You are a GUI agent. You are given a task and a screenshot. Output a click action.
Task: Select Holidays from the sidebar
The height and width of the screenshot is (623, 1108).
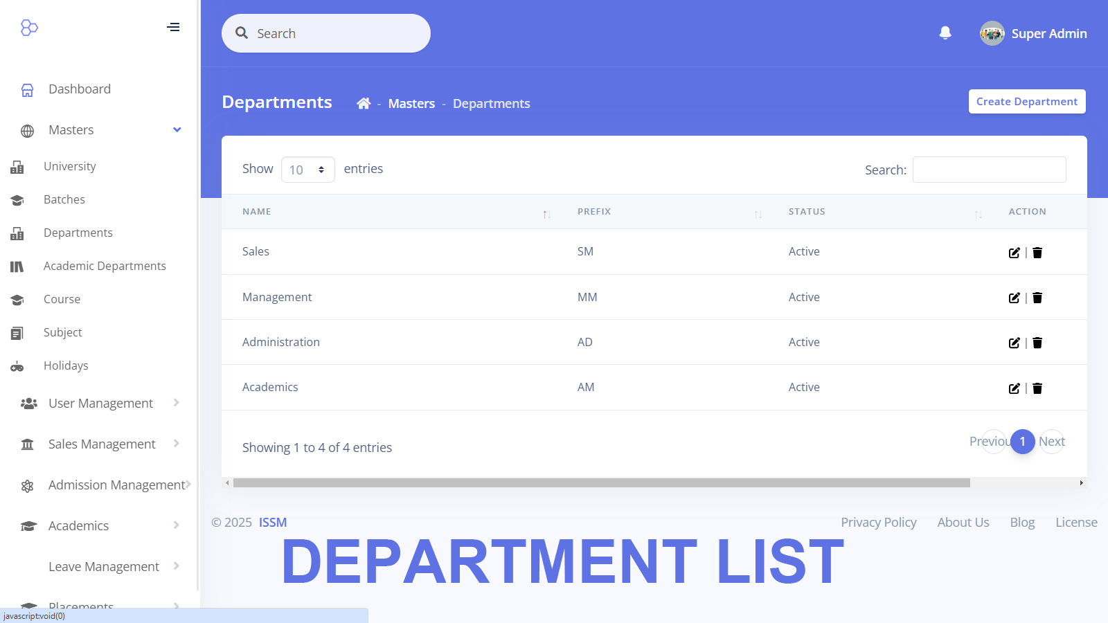point(66,366)
